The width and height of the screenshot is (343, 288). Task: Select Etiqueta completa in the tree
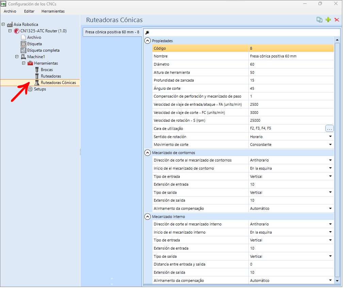click(43, 50)
